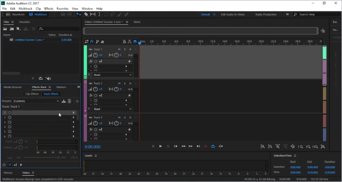Open the Multitrack menu
The image size is (342, 182).
(26, 9)
